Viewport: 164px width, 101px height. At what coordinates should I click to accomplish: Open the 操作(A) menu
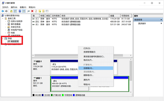click(14, 7)
